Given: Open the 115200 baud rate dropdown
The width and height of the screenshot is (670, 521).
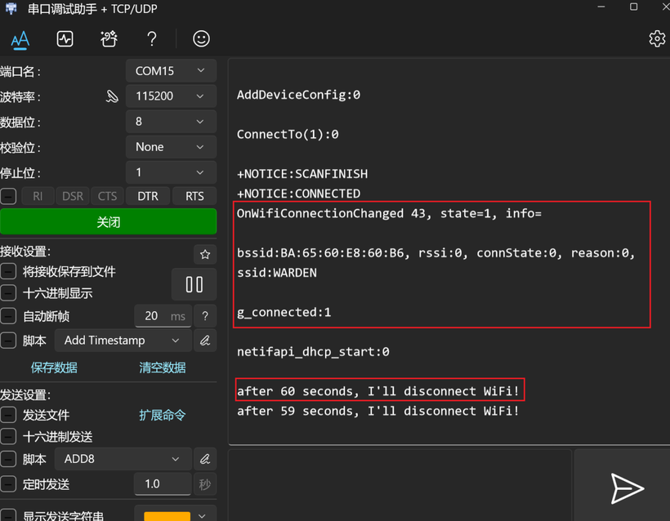Looking at the screenshot, I should click(x=171, y=96).
